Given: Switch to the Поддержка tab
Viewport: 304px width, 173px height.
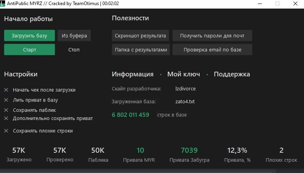Looking at the screenshot, I should pyautogui.click(x=232, y=74).
